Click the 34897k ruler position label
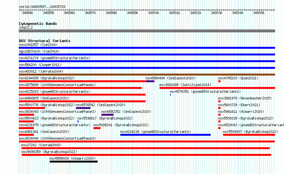The image size is (284, 174). 90,13
